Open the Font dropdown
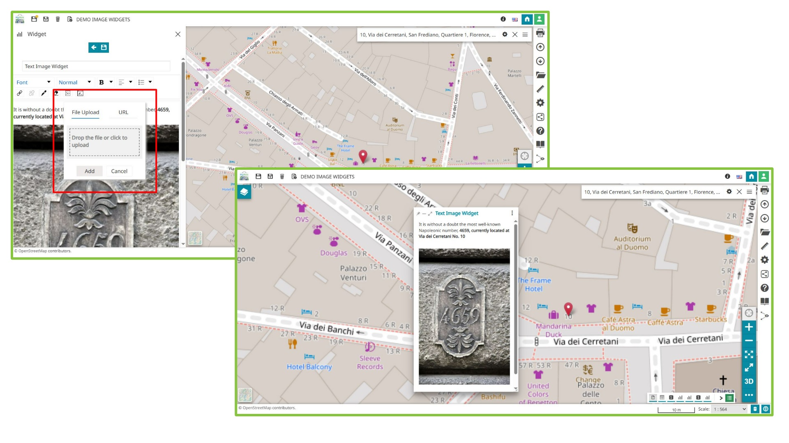 click(34, 82)
